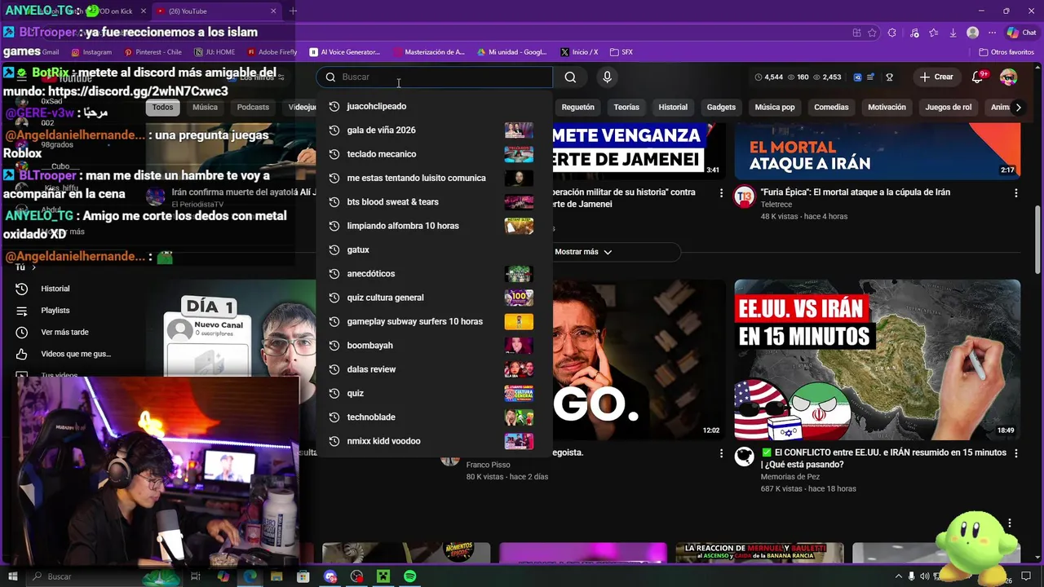Select the Música pop filter chip
The width and height of the screenshot is (1044, 587).
[775, 107]
